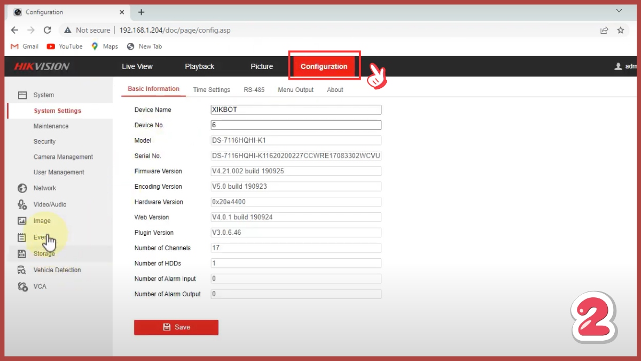The width and height of the screenshot is (641, 361).
Task: Open the YouTube bookmark
Action: click(x=65, y=47)
